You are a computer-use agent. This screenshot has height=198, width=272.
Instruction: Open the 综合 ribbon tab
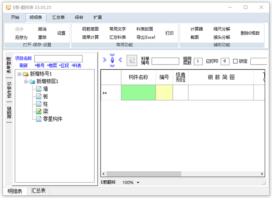79,17
